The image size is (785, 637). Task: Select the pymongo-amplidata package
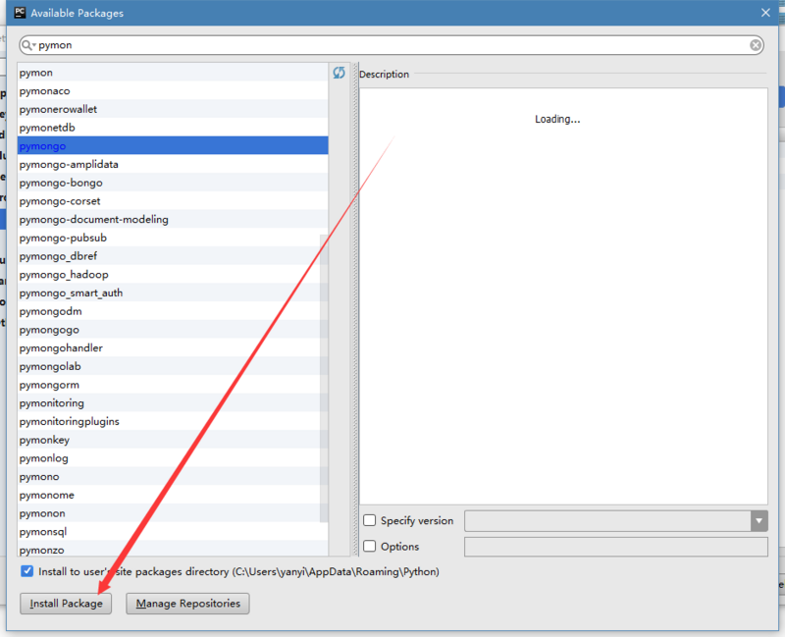click(173, 164)
